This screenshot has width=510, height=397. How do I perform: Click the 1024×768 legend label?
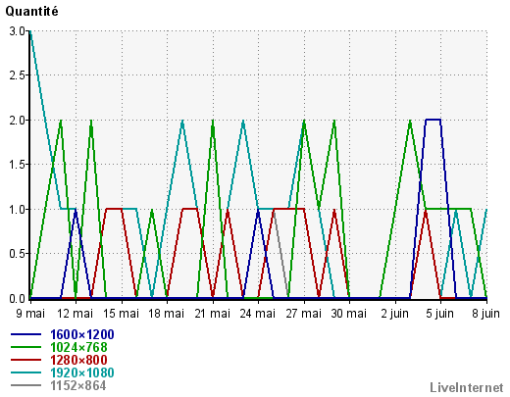click(x=78, y=347)
